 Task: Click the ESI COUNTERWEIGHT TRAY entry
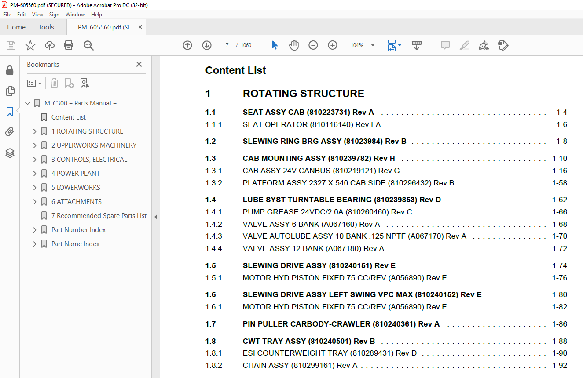pos(330,353)
